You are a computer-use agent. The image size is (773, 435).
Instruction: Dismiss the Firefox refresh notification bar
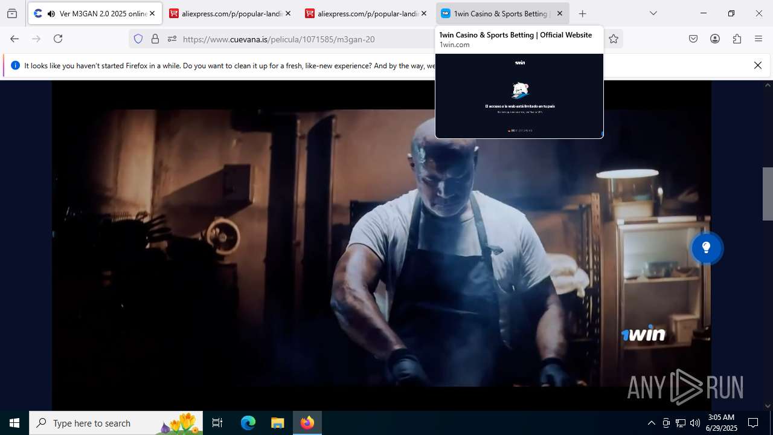click(758, 65)
